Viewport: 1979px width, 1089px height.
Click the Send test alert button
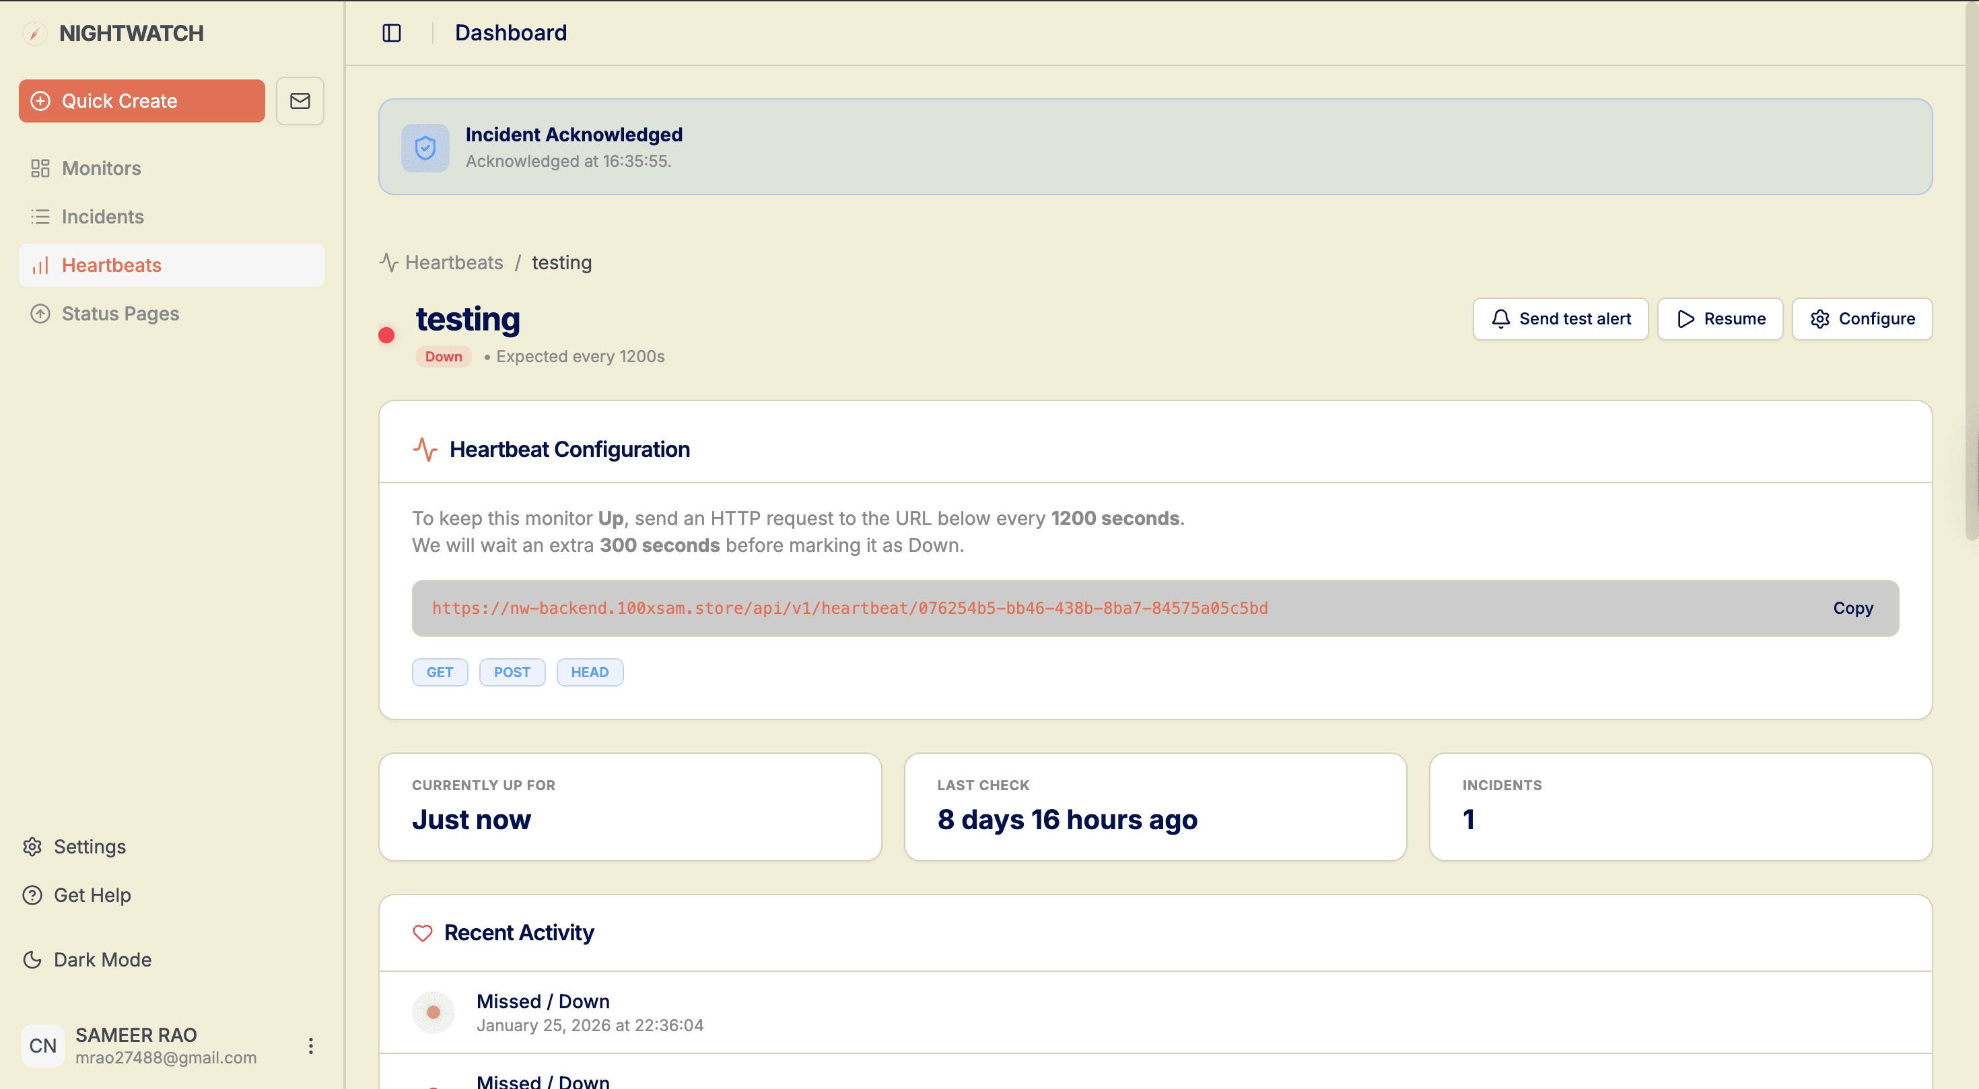pos(1560,319)
